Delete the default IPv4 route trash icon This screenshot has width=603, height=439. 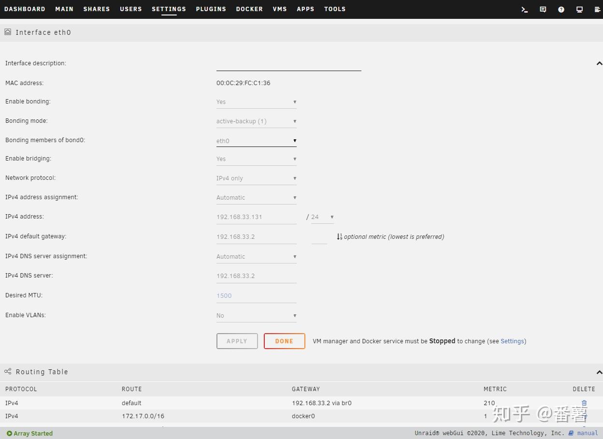(584, 403)
